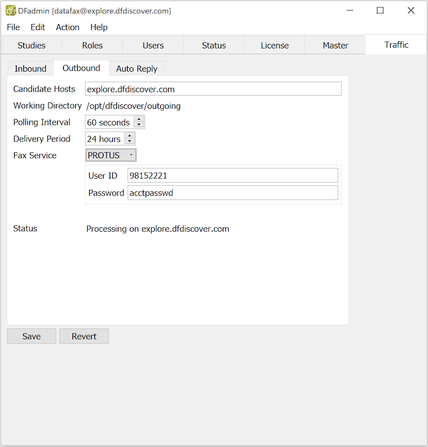Switch to the Roles tab

92,45
